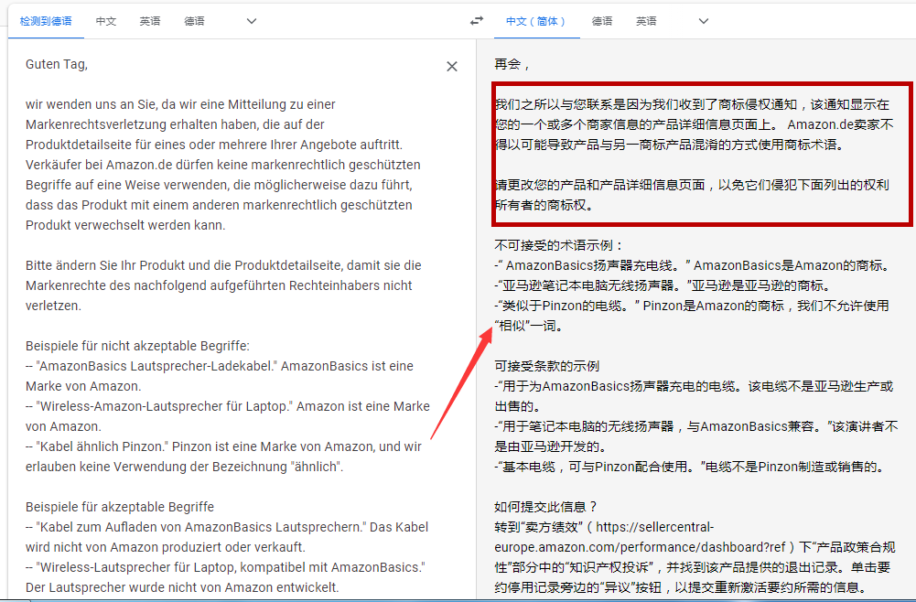916x602 pixels.
Task: Choose 德语 as the source language
Action: [x=194, y=20]
